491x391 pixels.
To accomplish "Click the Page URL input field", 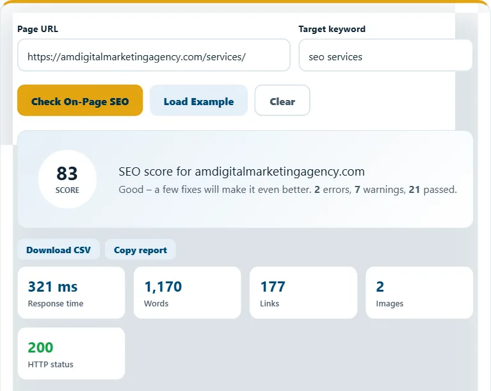I will 154,55.
